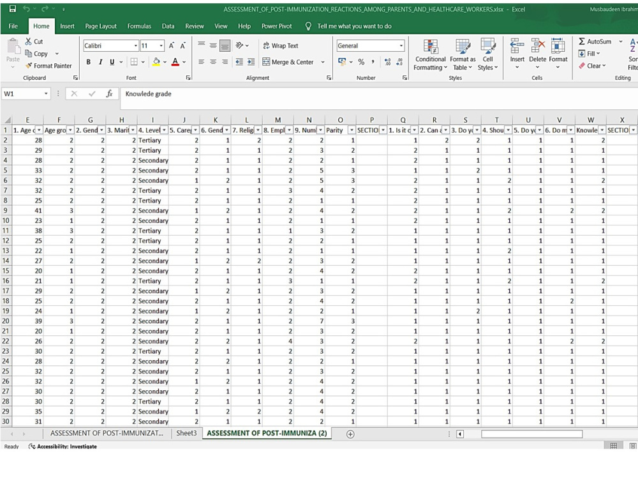Click the Undo arrow icon
This screenshot has height=479, width=638.
coord(26,8)
